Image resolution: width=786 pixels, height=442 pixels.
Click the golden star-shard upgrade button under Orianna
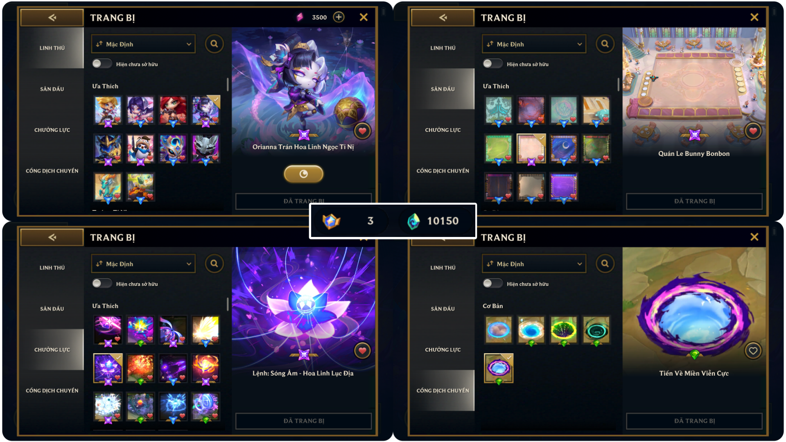point(303,174)
